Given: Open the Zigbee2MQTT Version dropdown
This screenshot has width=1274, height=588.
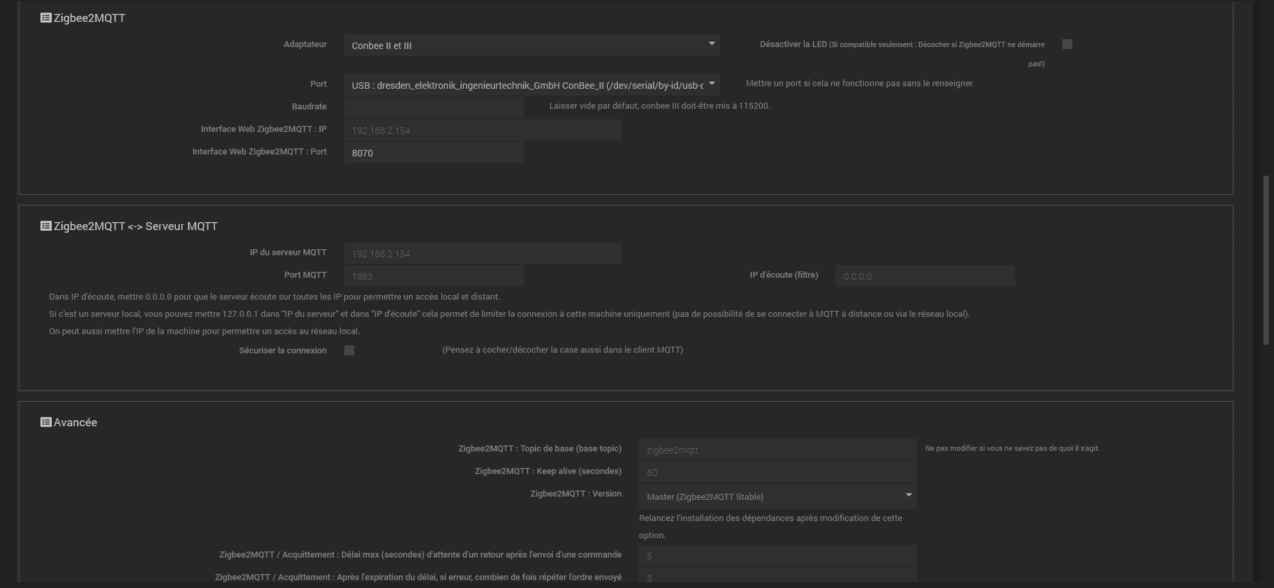Looking at the screenshot, I should click(778, 497).
